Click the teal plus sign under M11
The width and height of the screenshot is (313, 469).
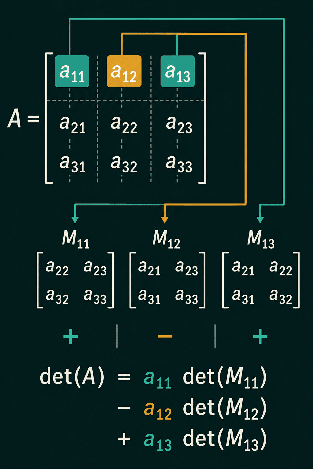tap(71, 337)
